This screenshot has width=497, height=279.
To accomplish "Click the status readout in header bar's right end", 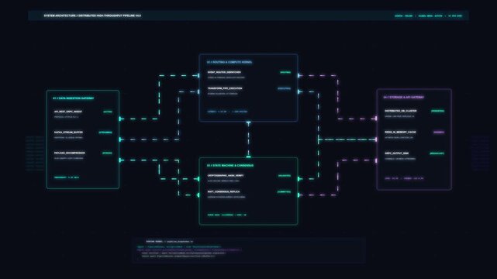I will tap(428, 15).
